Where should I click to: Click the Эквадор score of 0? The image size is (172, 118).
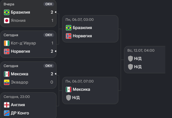[52, 82]
